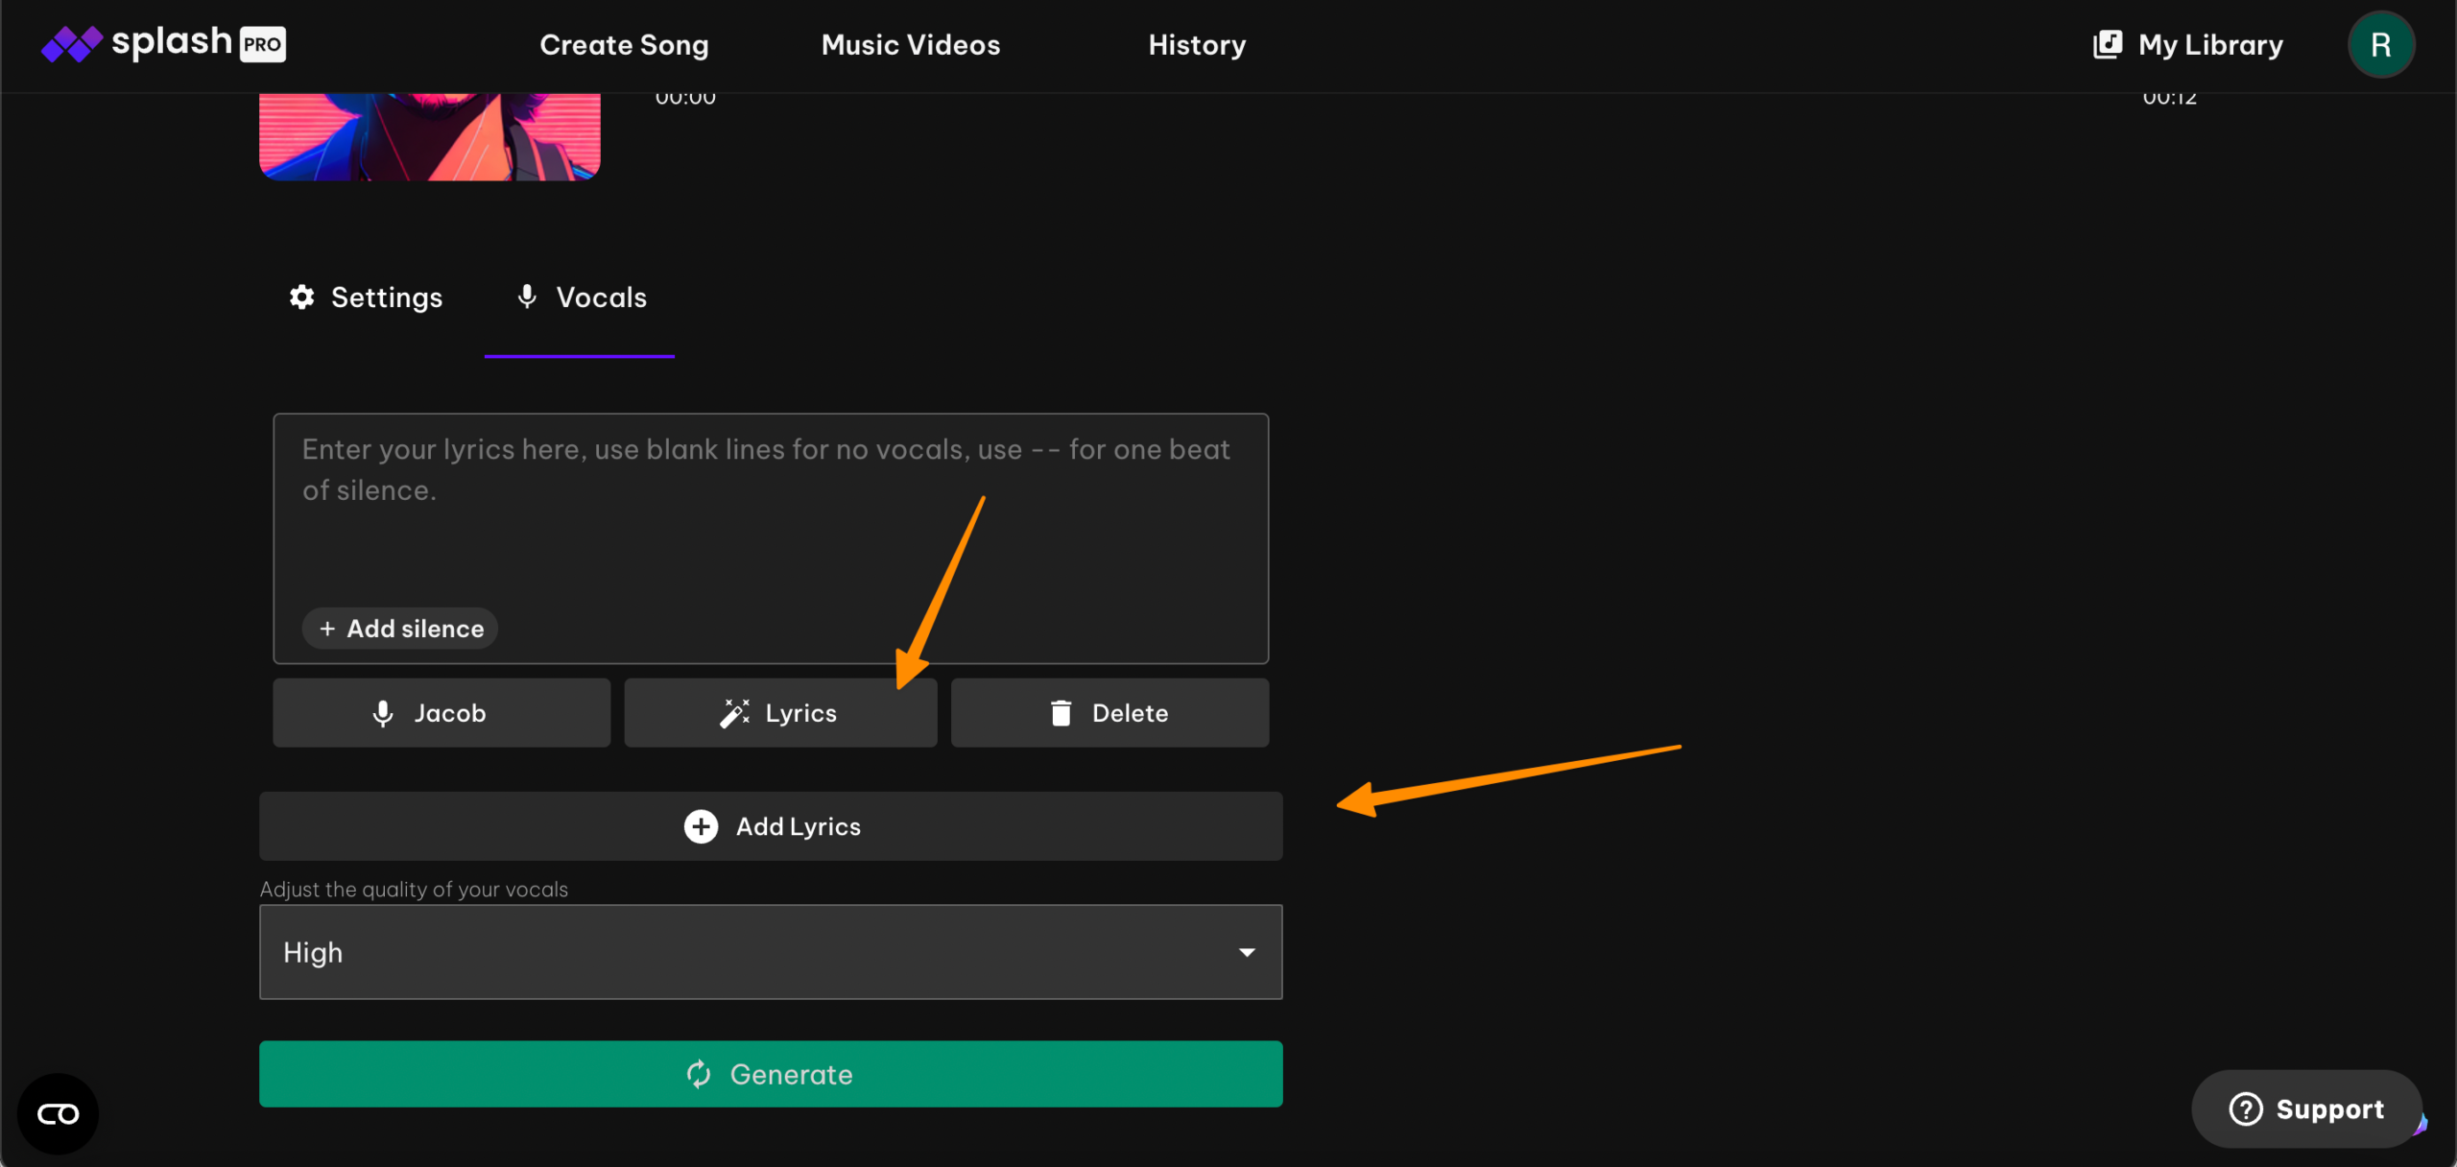Click inside the lyrics text area
Image resolution: width=2457 pixels, height=1167 pixels.
click(x=768, y=537)
